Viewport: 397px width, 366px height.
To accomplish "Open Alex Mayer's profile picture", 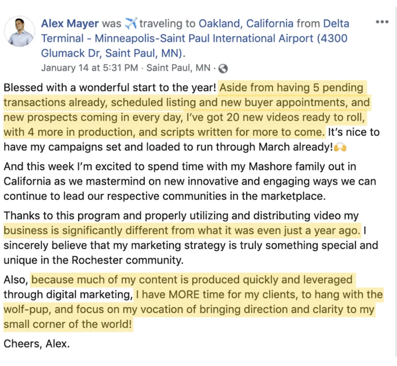I will coord(20,31).
